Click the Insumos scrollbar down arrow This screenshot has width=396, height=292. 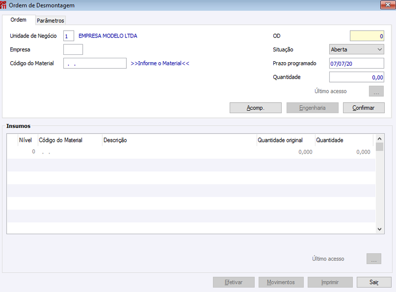(379, 229)
